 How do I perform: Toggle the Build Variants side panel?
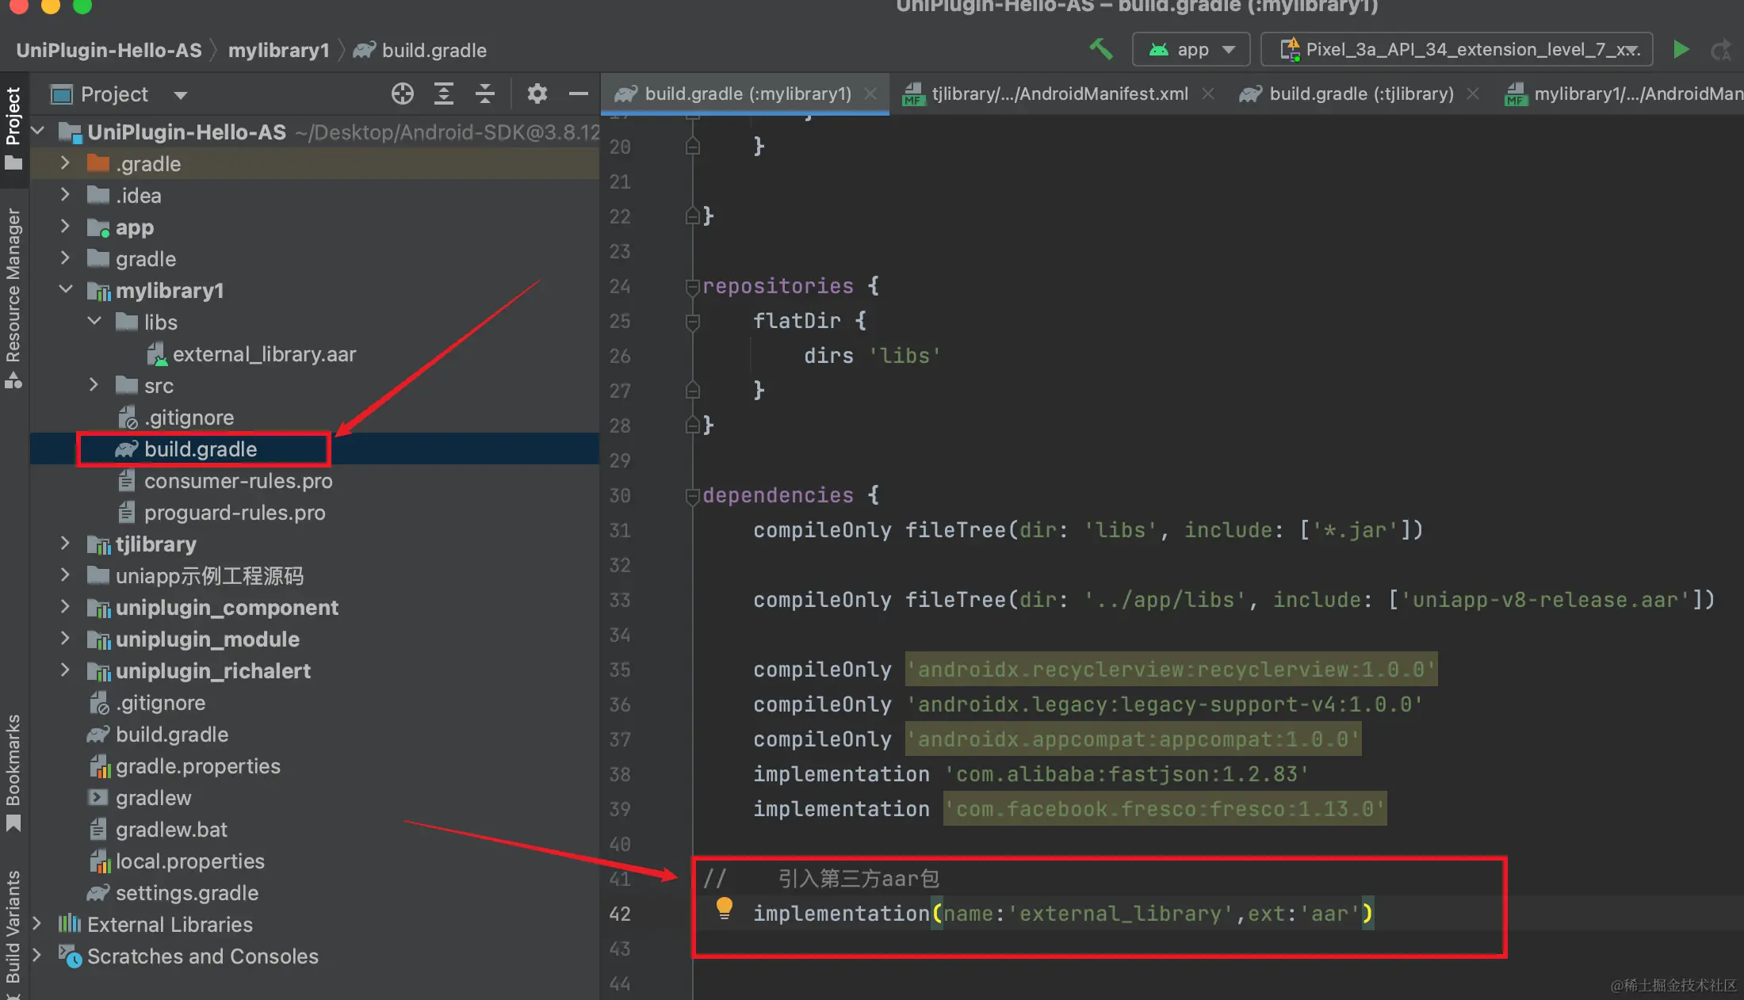pyautogui.click(x=13, y=927)
